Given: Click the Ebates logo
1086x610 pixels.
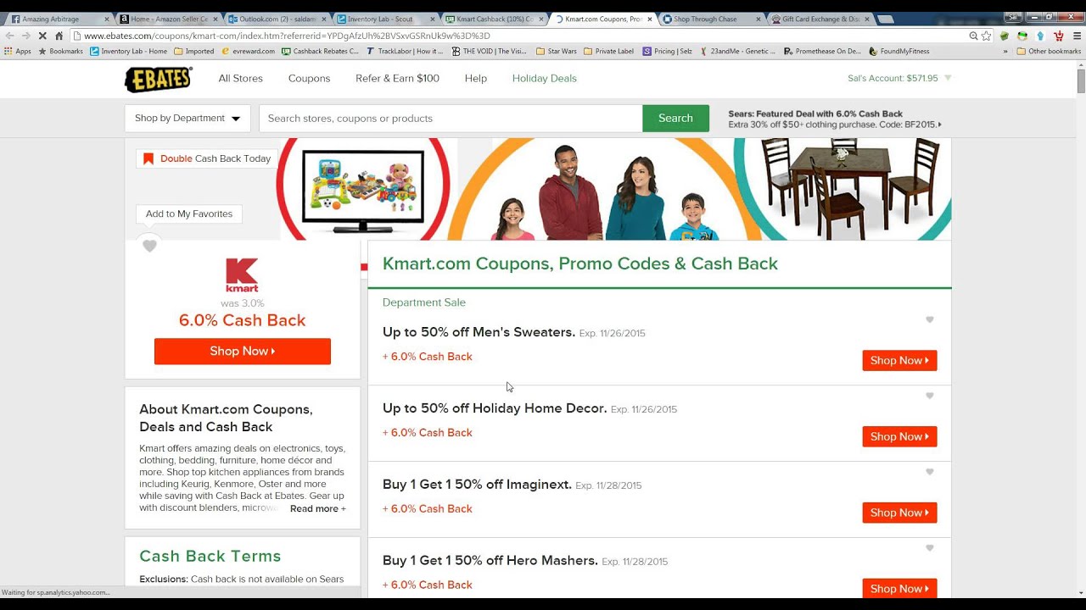Looking at the screenshot, I should (159, 79).
